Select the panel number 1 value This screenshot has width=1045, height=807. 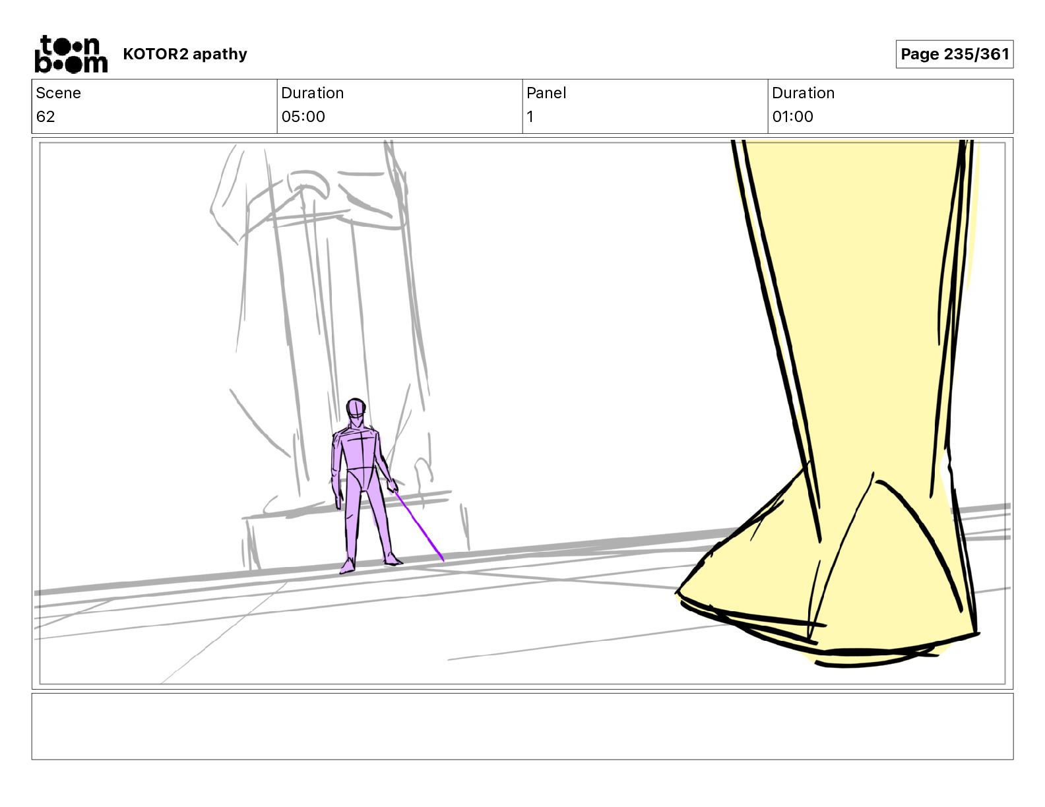[x=530, y=117]
